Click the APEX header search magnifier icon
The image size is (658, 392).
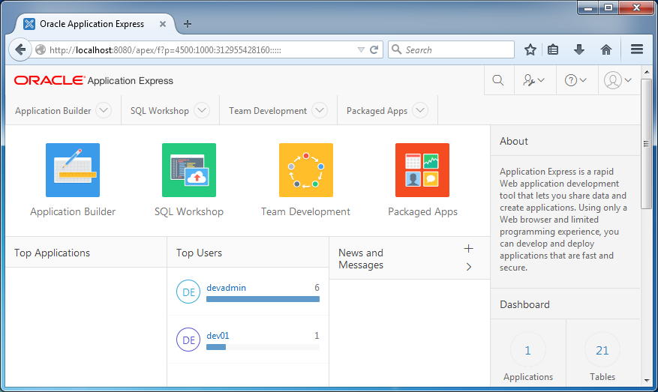[x=498, y=80]
